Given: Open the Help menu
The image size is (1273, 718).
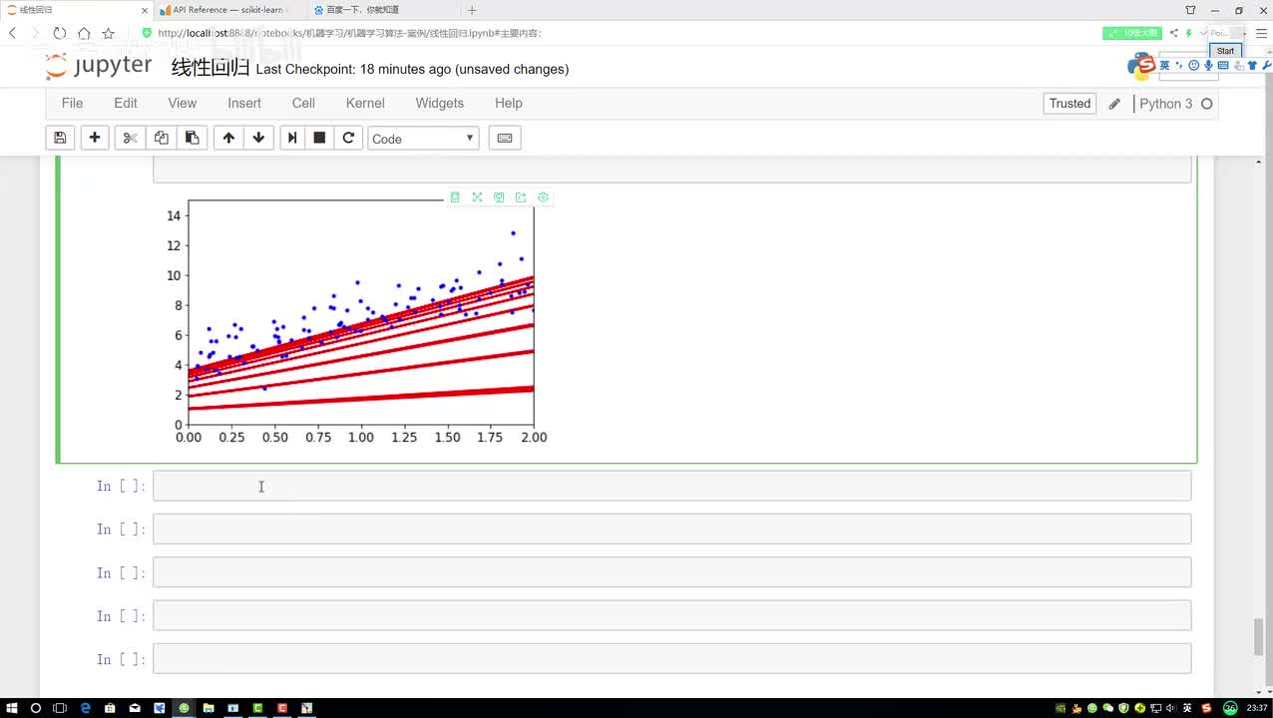Looking at the screenshot, I should (509, 103).
